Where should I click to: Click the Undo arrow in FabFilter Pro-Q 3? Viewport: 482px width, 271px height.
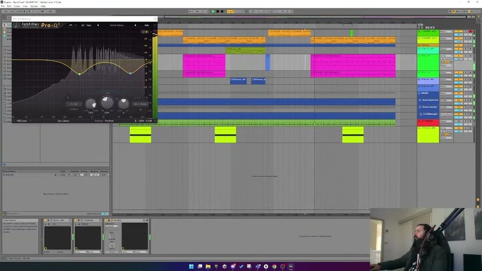[71, 25]
